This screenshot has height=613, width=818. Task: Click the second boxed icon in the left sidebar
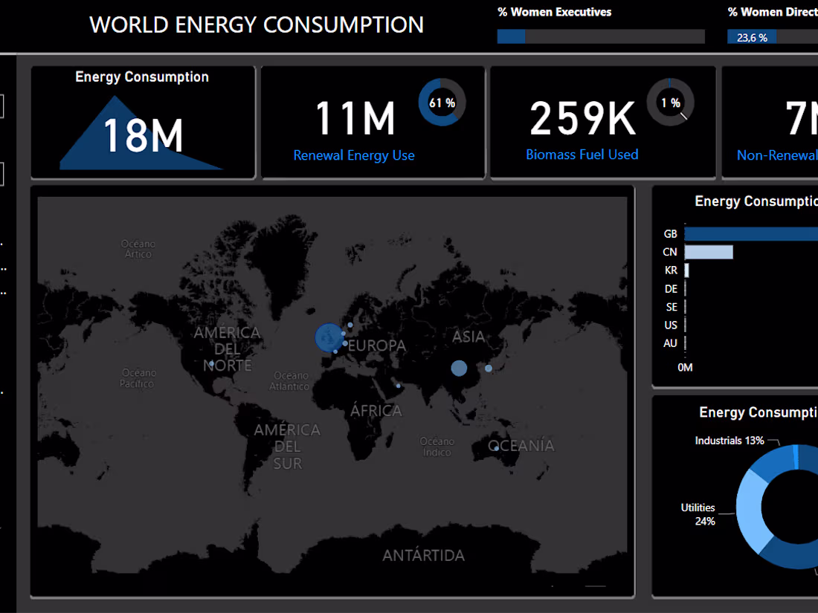(x=3, y=173)
